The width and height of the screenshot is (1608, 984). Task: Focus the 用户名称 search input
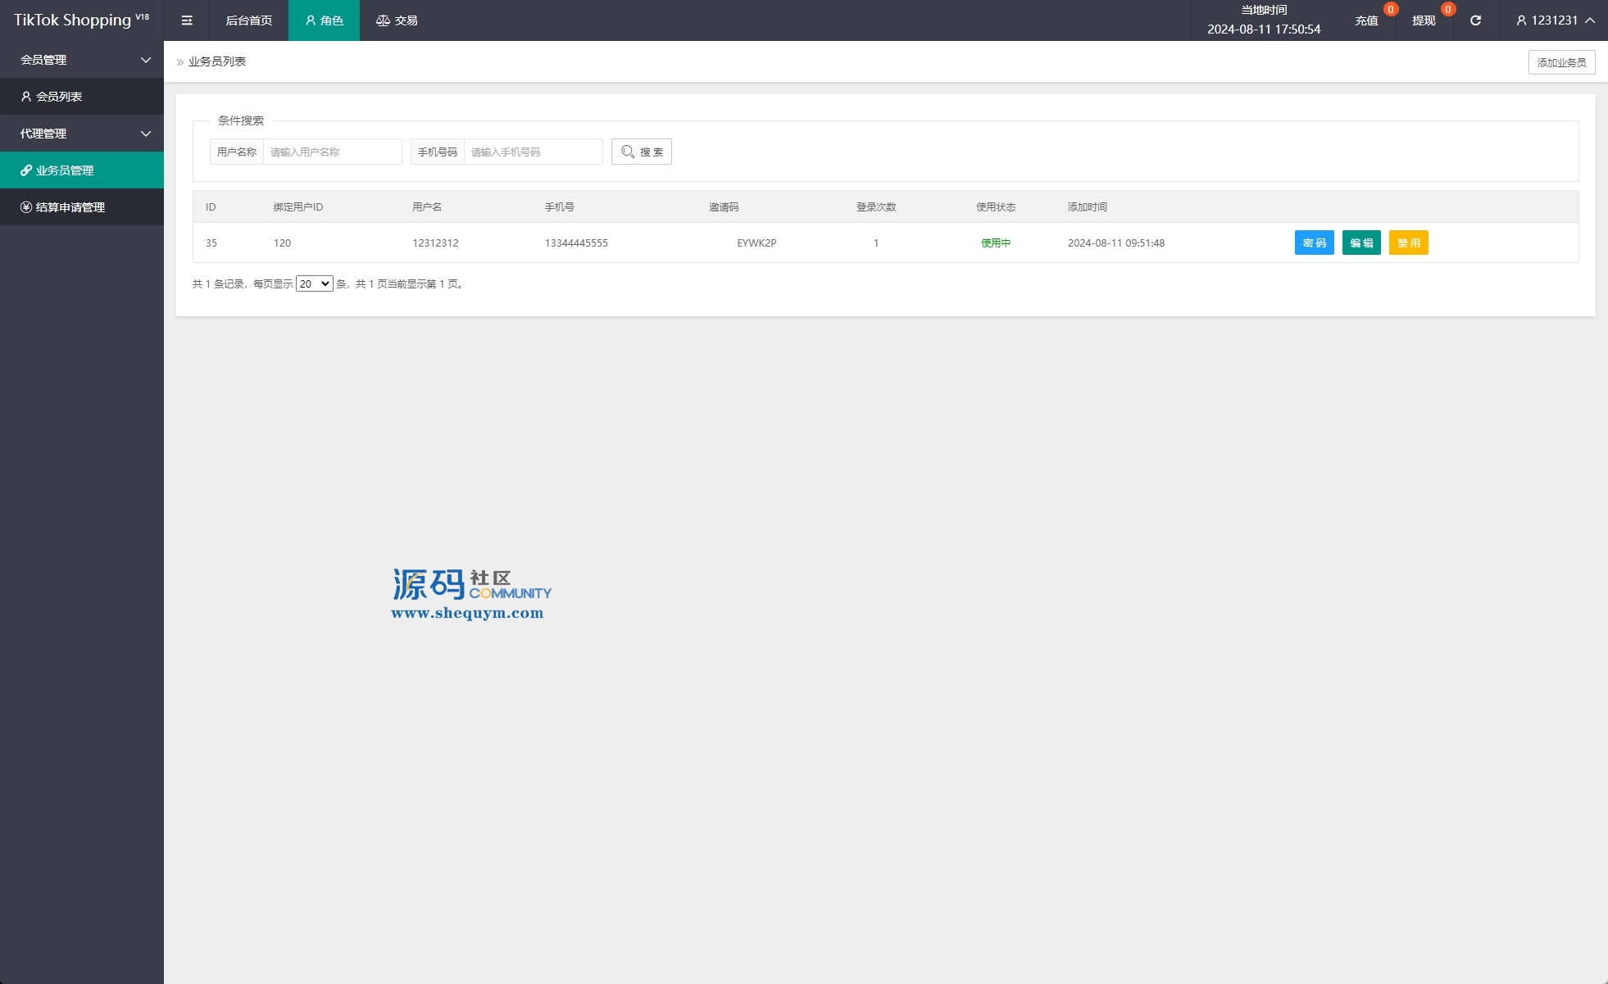333,152
